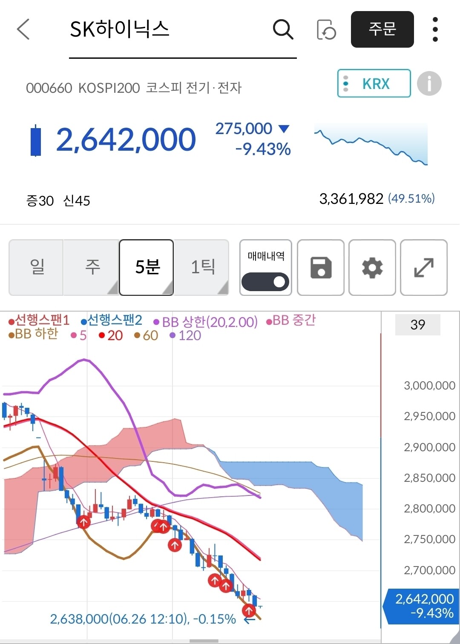Screen dimensions: 460x644
Task: Tap the 000660 stock code text
Action: click(49, 88)
